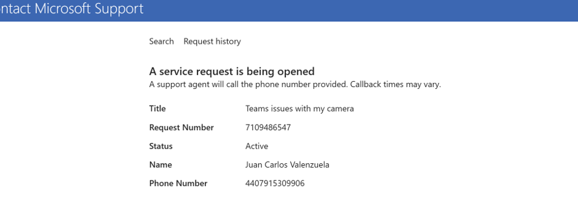
Task: Select the phone number 4407915309906
Action: click(275, 183)
